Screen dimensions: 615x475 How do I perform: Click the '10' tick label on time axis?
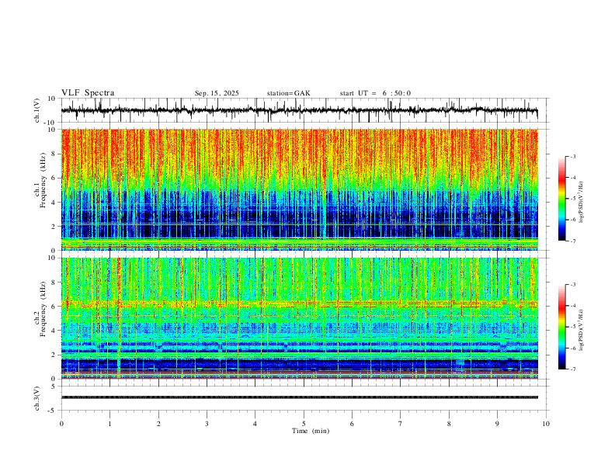[x=546, y=424]
